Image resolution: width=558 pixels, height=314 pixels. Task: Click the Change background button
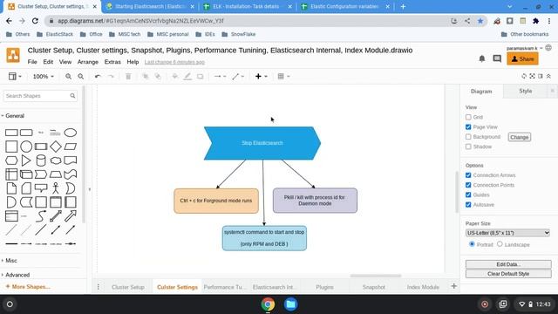[520, 137]
